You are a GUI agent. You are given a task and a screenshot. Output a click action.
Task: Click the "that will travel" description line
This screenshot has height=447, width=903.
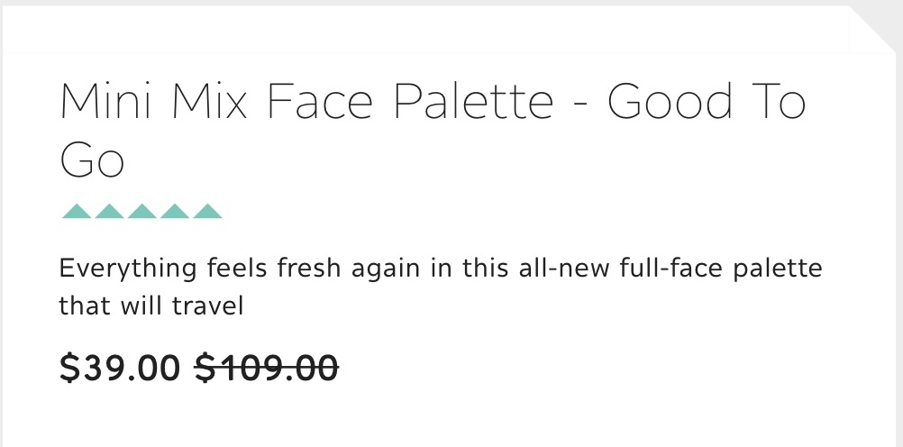151,306
